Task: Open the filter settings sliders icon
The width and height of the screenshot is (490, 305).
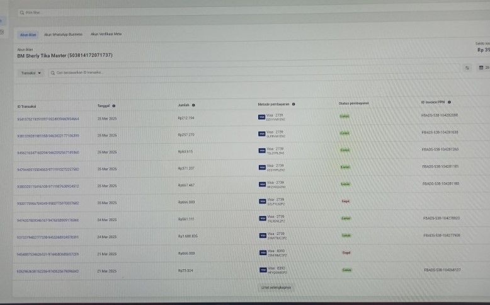Action: click(467, 67)
